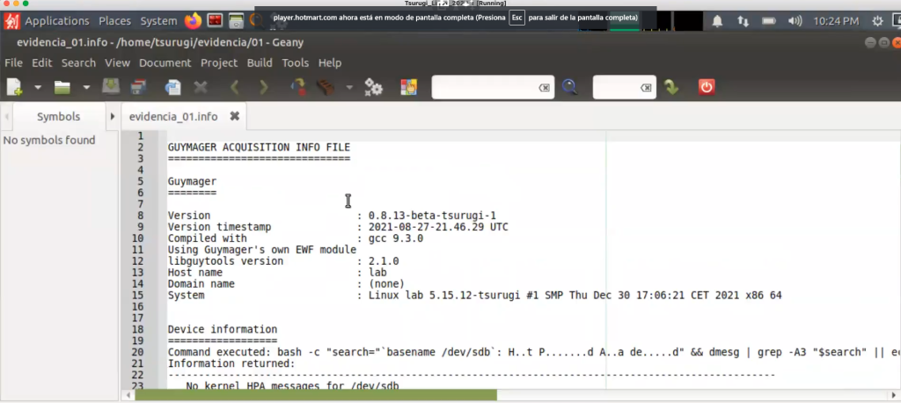Viewport: 901px width, 403px height.
Task: Reload the current file icon
Action: (x=172, y=87)
